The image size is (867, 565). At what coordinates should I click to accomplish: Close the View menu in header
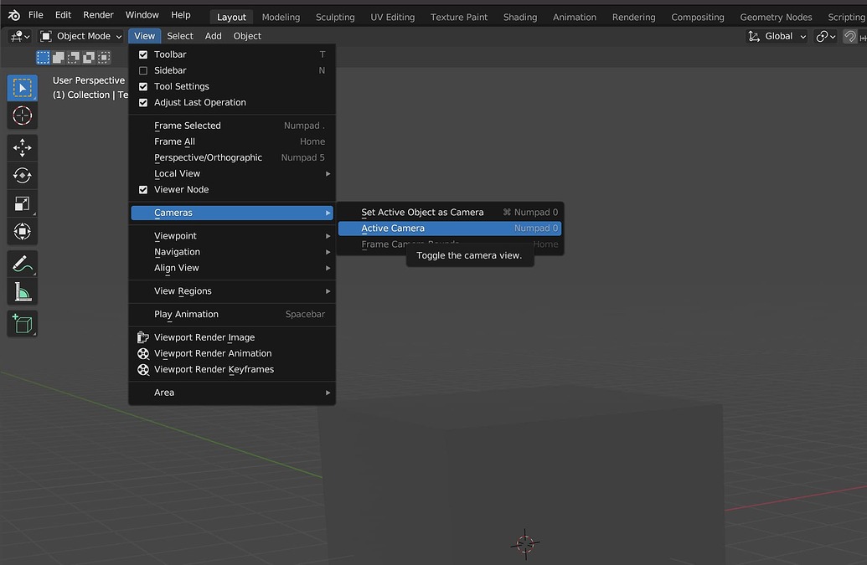coord(144,36)
